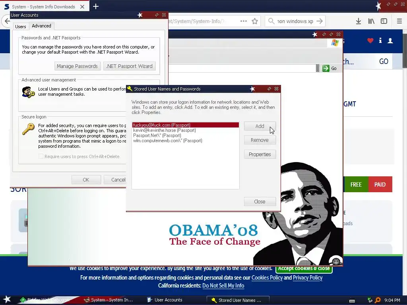Click the red heart icon on website
Screen dimensions: 407x305
coord(370,41)
